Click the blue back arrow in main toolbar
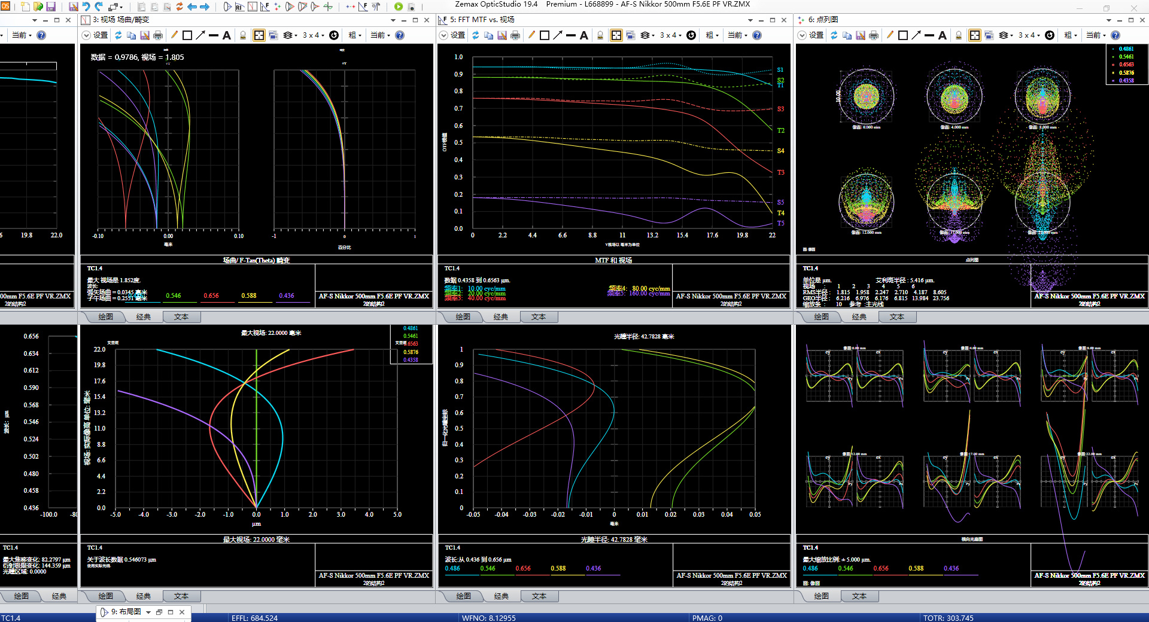The image size is (1149, 622). (192, 7)
